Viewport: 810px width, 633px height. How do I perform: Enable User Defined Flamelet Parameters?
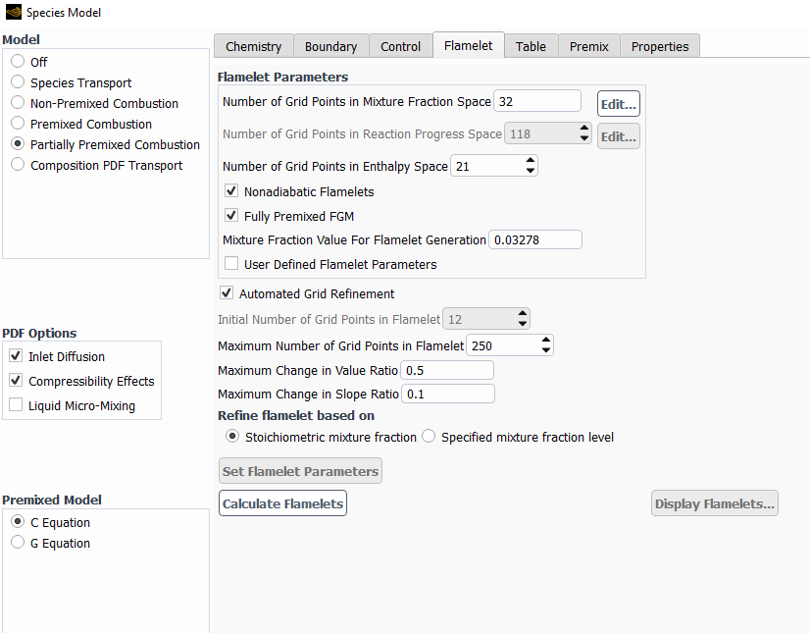(231, 263)
